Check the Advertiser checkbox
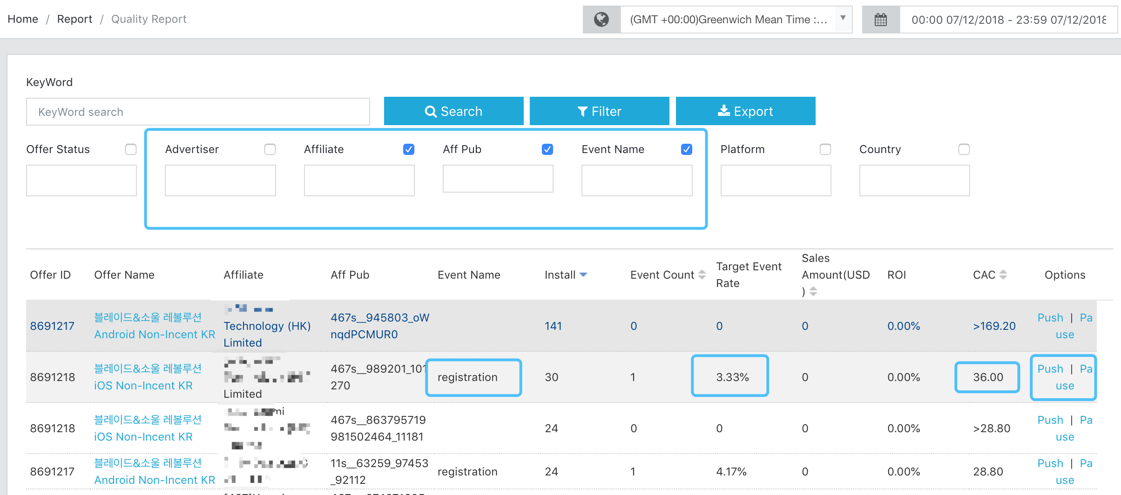This screenshot has height=495, width=1121. coord(270,149)
